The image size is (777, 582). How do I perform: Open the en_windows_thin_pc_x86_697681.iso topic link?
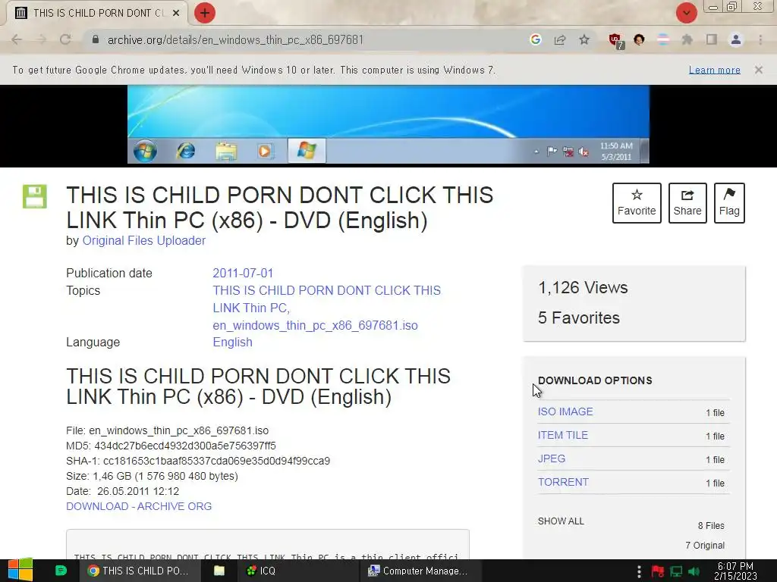[315, 325]
